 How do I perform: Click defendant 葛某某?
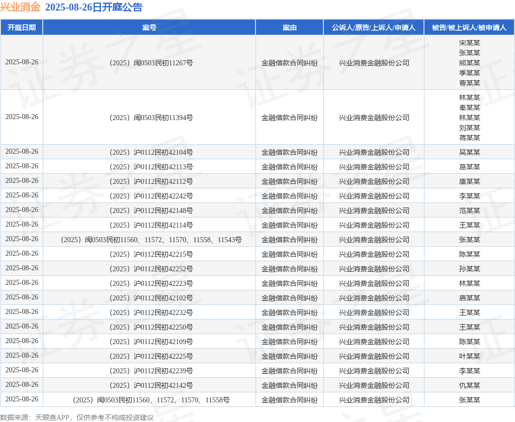[x=469, y=167]
